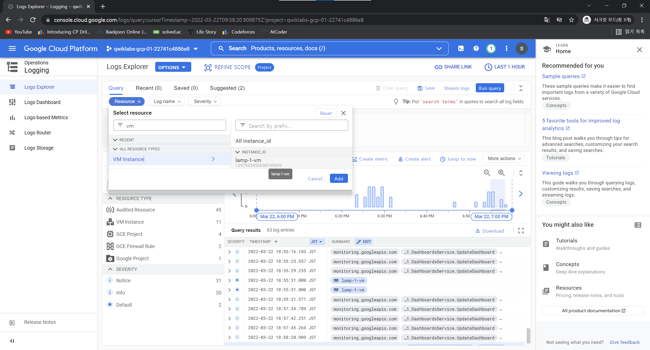
Task: Collapse the RESOURCE TYPE section
Action: pos(110,198)
